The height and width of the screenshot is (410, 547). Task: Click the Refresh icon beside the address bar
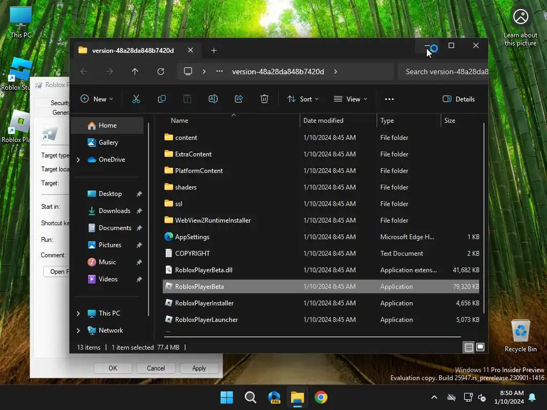[x=161, y=72]
